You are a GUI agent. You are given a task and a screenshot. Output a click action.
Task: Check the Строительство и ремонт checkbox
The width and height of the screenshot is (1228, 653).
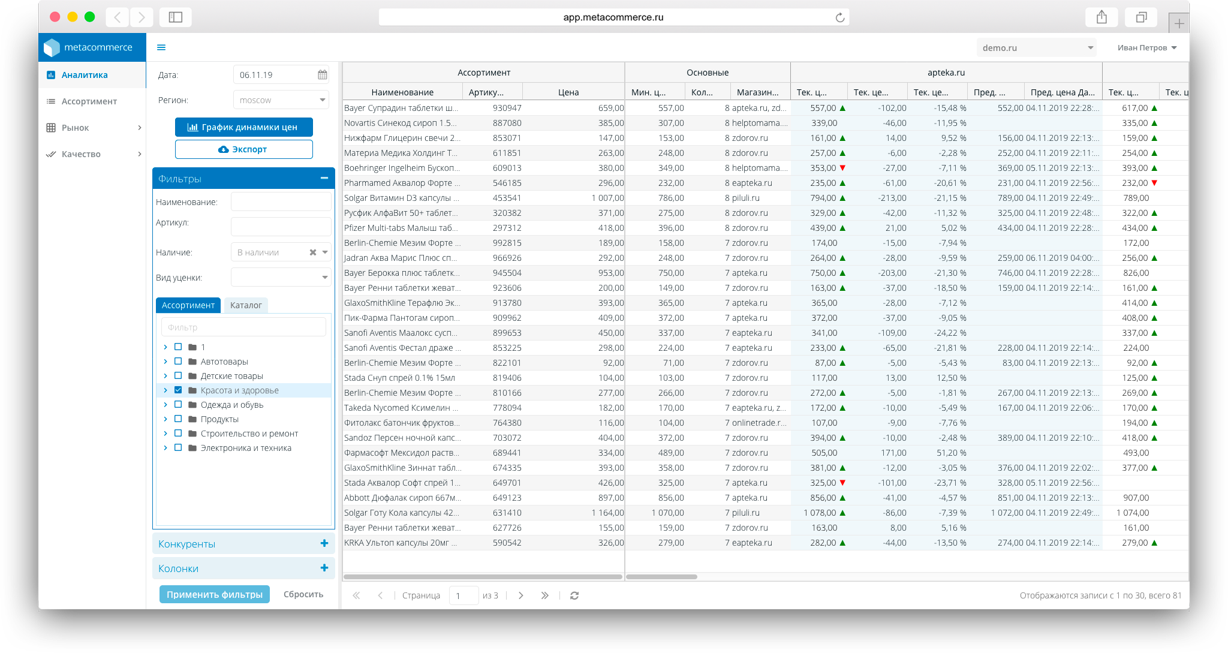pyautogui.click(x=178, y=433)
